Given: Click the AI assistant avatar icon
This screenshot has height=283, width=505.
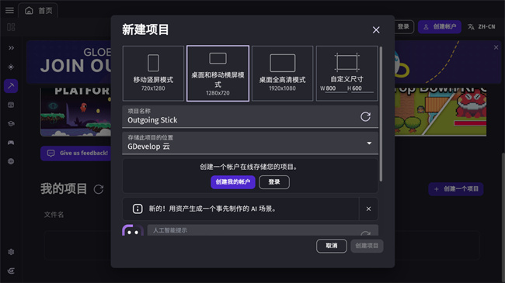Looking at the screenshot, I should 133,230.
